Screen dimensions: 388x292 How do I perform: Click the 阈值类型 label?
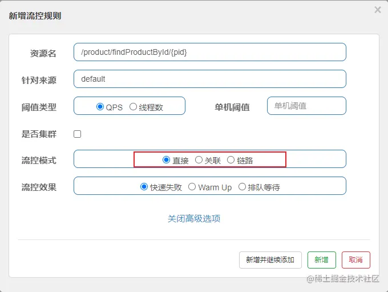pos(39,107)
